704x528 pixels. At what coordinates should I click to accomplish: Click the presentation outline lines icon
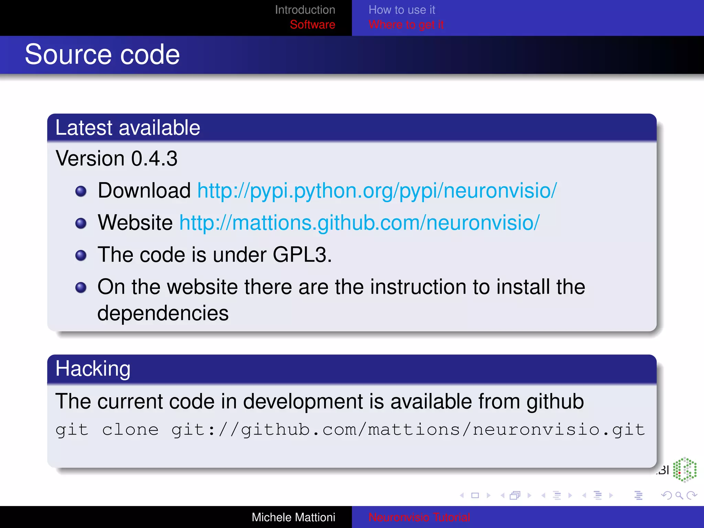coord(638,495)
